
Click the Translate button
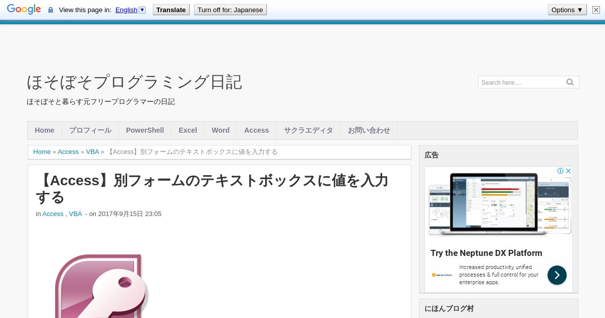(171, 10)
